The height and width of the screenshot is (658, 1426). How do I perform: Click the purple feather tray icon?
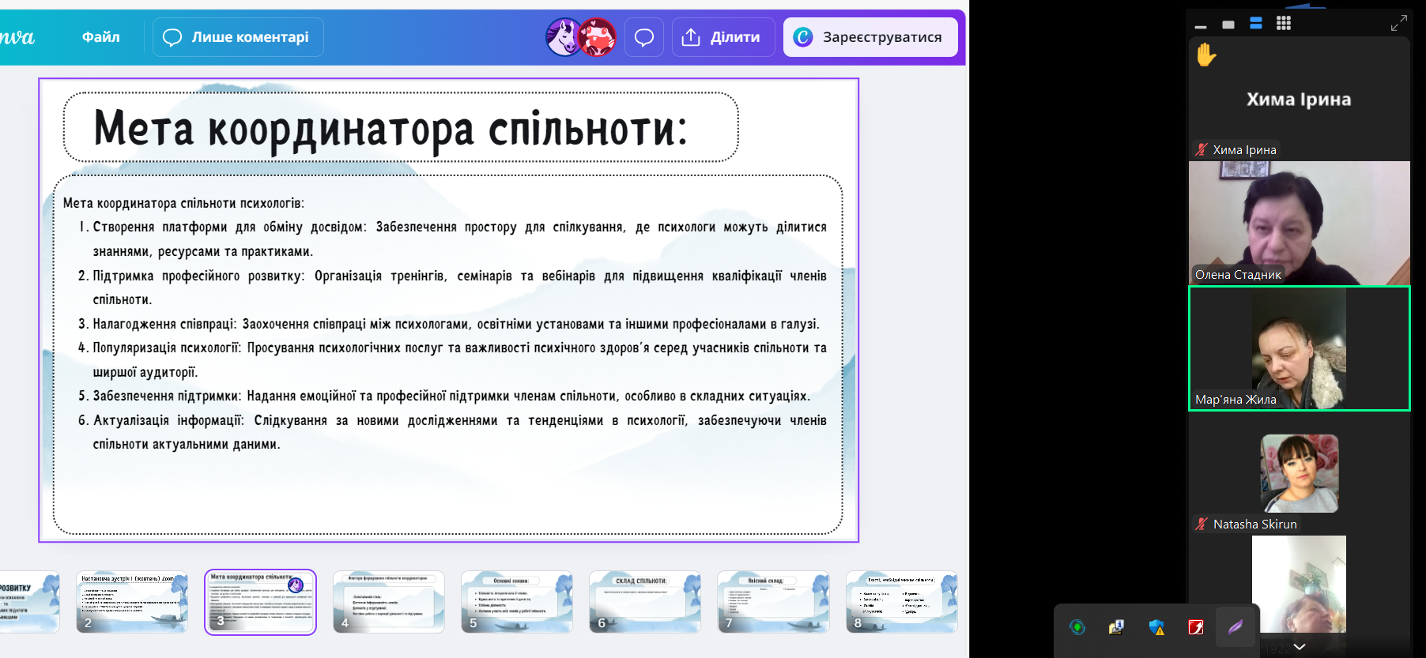pyautogui.click(x=1235, y=627)
